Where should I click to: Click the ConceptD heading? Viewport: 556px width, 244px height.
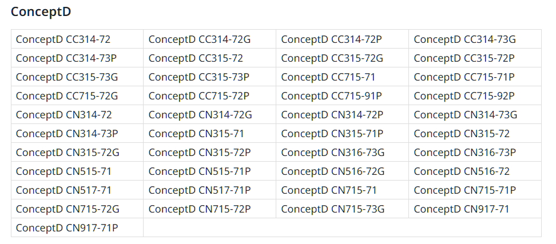(x=41, y=11)
